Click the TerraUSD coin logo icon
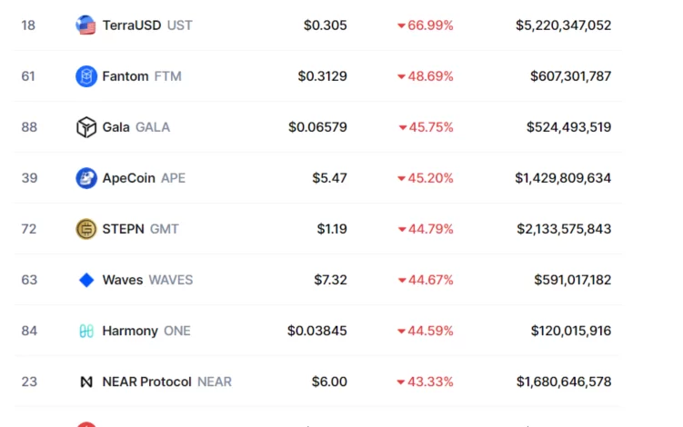This screenshot has height=427, width=683. coord(86,25)
